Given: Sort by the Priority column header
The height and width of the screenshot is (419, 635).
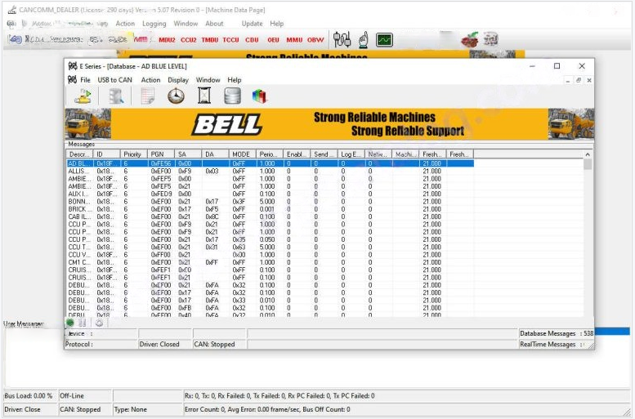Looking at the screenshot, I should coord(134,154).
